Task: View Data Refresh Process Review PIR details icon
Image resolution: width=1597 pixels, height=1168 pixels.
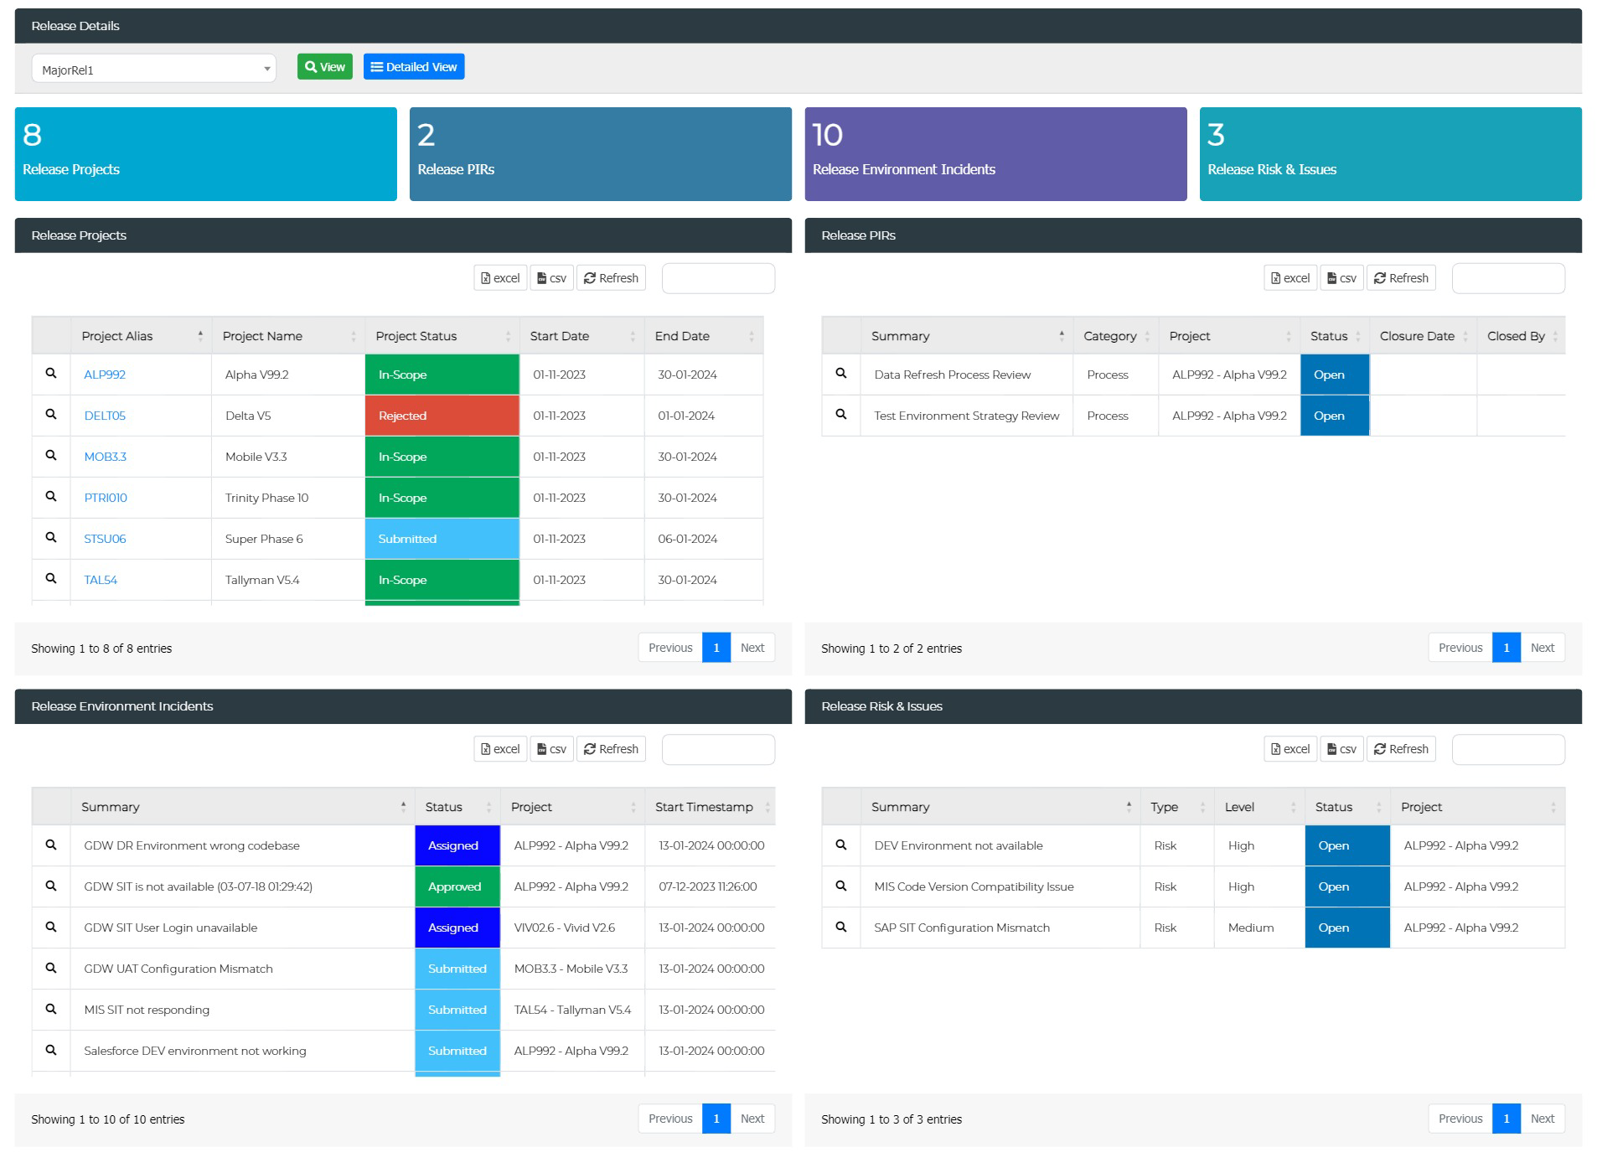Action: [x=841, y=374]
